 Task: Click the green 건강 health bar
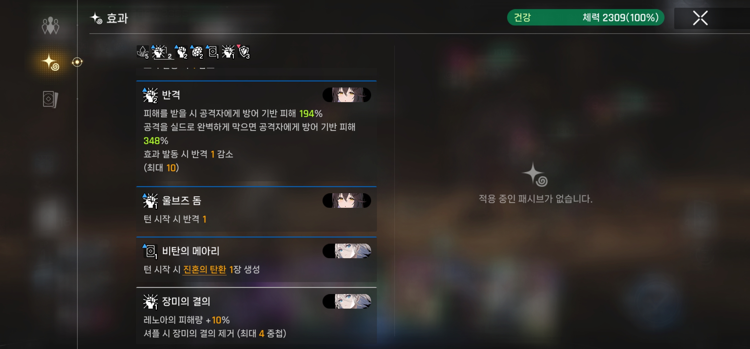click(x=585, y=17)
